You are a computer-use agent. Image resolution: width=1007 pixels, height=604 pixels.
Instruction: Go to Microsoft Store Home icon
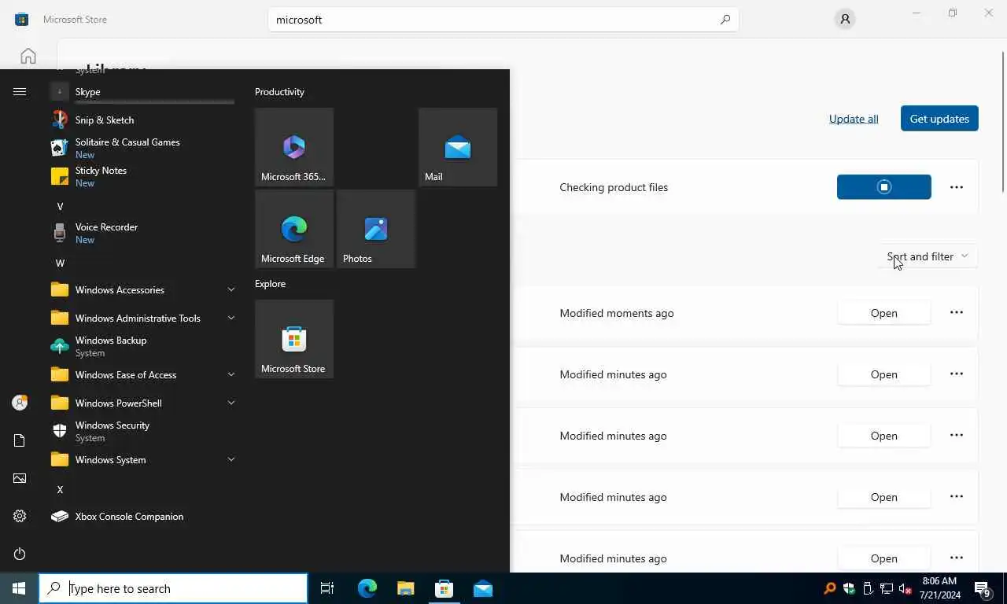(x=28, y=56)
